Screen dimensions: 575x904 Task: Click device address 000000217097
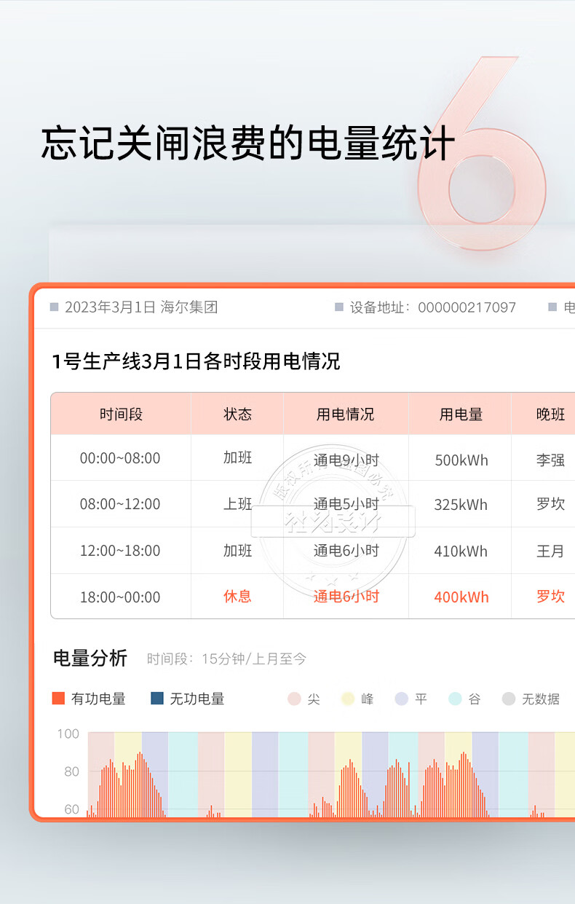coord(467,307)
